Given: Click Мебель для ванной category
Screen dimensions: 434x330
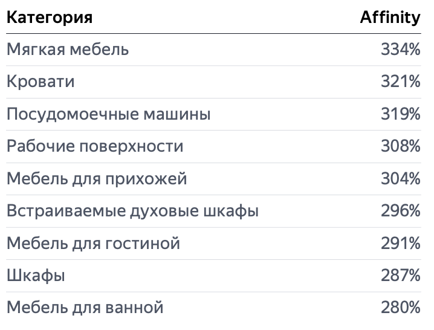Looking at the screenshot, I should pyautogui.click(x=85, y=308).
